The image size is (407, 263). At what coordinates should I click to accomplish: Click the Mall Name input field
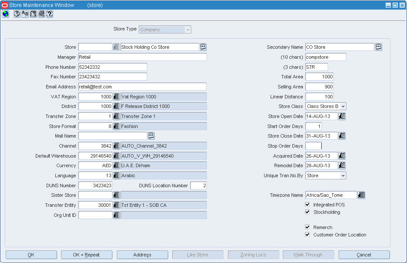tap(113, 136)
